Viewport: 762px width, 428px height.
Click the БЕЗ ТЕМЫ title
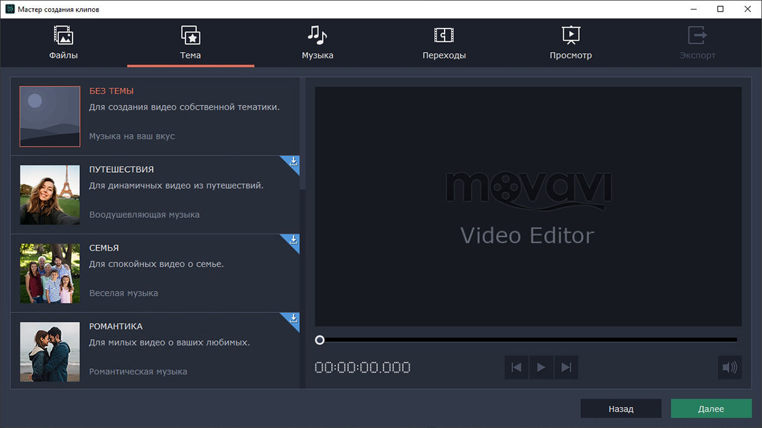pyautogui.click(x=111, y=91)
